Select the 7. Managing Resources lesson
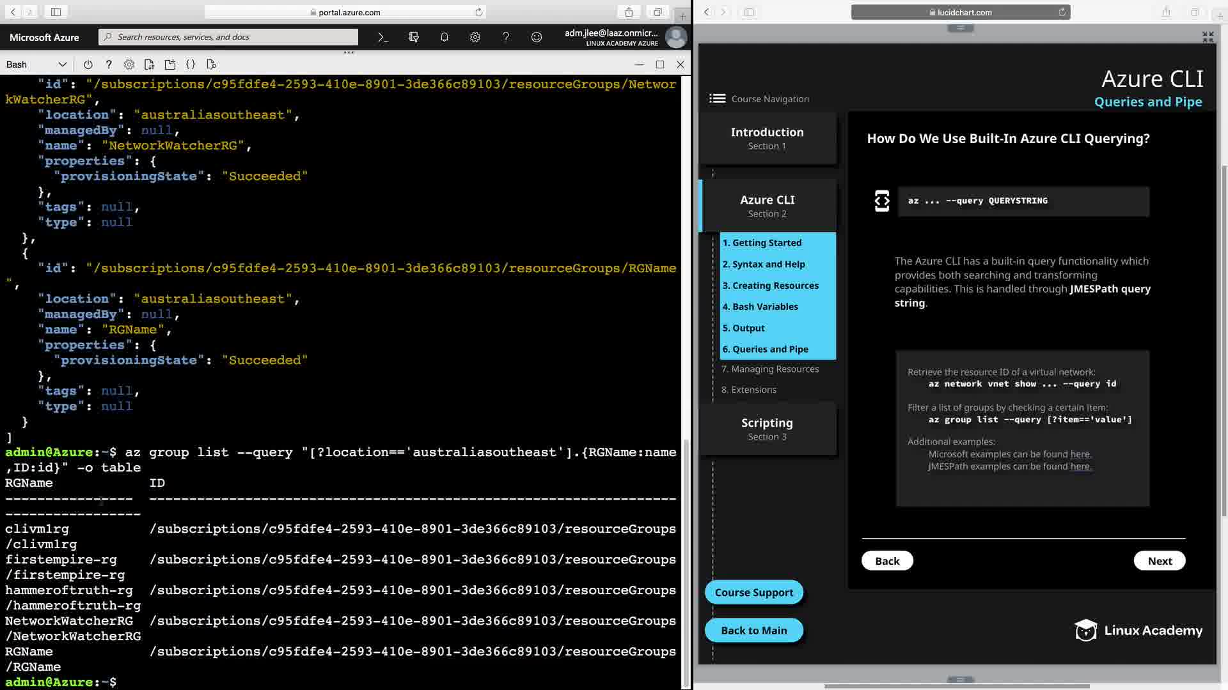This screenshot has height=690, width=1228. (x=770, y=369)
